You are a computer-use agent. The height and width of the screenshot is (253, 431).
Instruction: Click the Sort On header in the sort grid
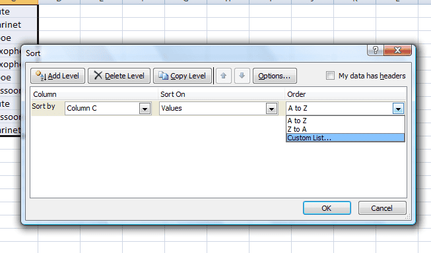click(221, 94)
